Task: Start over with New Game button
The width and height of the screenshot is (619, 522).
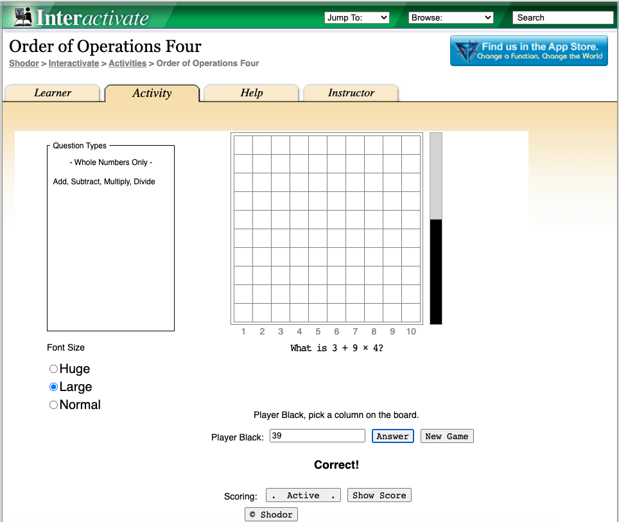Action: click(x=448, y=437)
